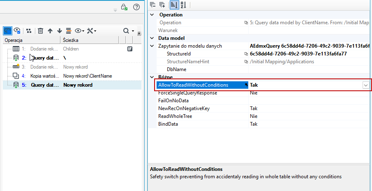
Task: Collapse the Data model property category
Action: coord(152,38)
